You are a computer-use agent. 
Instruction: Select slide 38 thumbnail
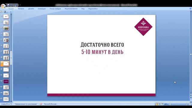6,58
